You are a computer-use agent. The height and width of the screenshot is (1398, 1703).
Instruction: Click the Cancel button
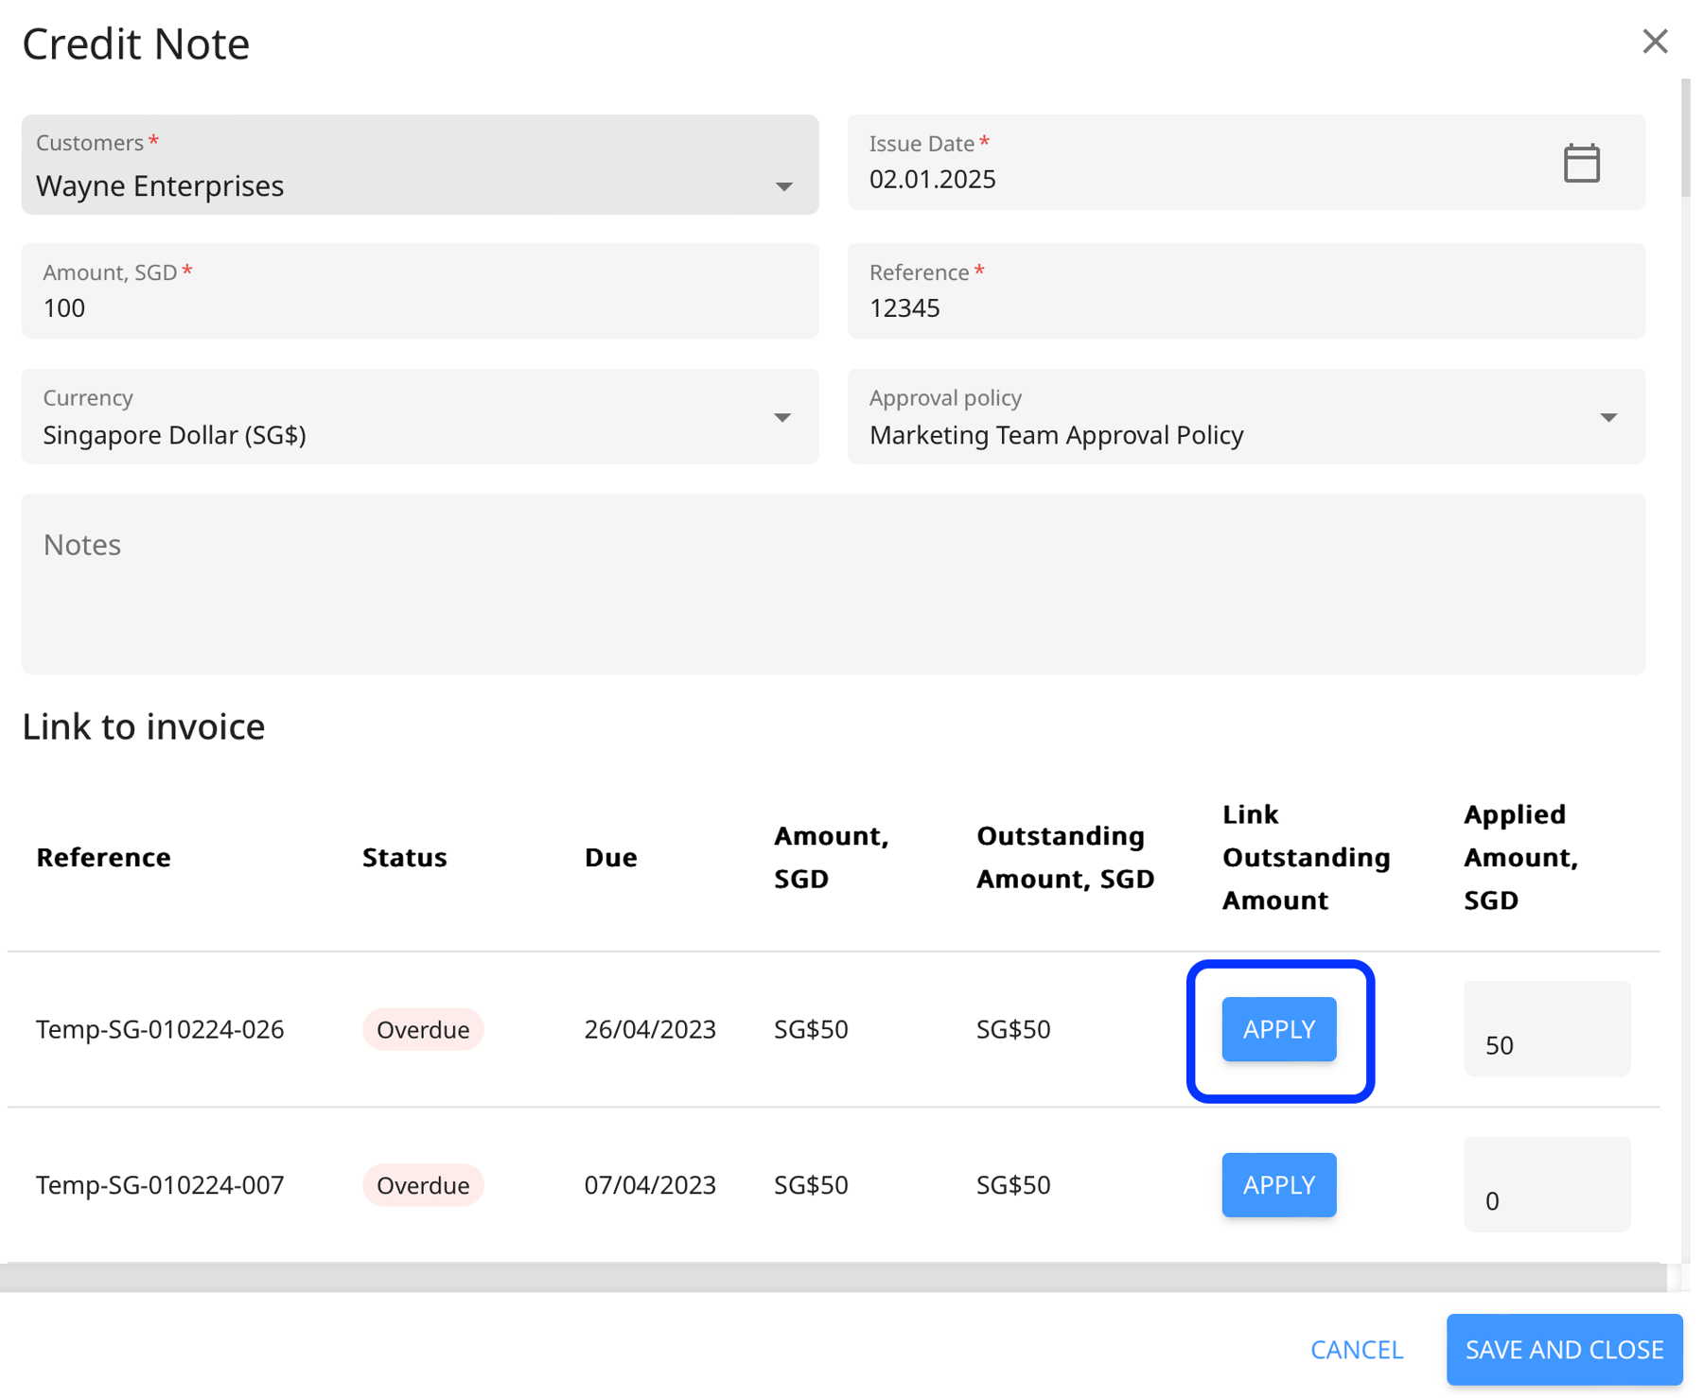pos(1357,1350)
